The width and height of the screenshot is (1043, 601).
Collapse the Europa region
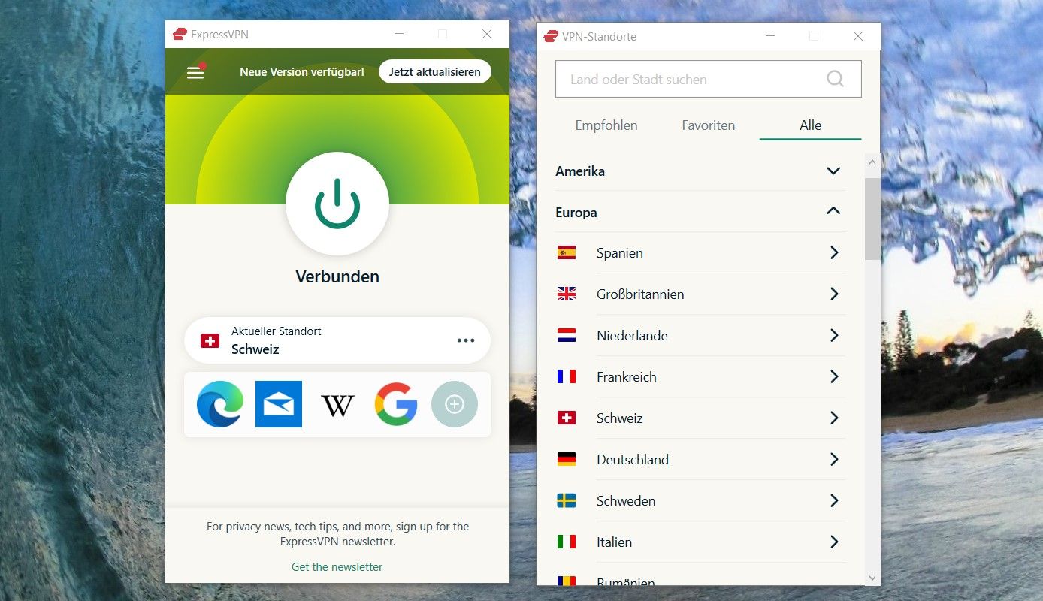point(833,212)
